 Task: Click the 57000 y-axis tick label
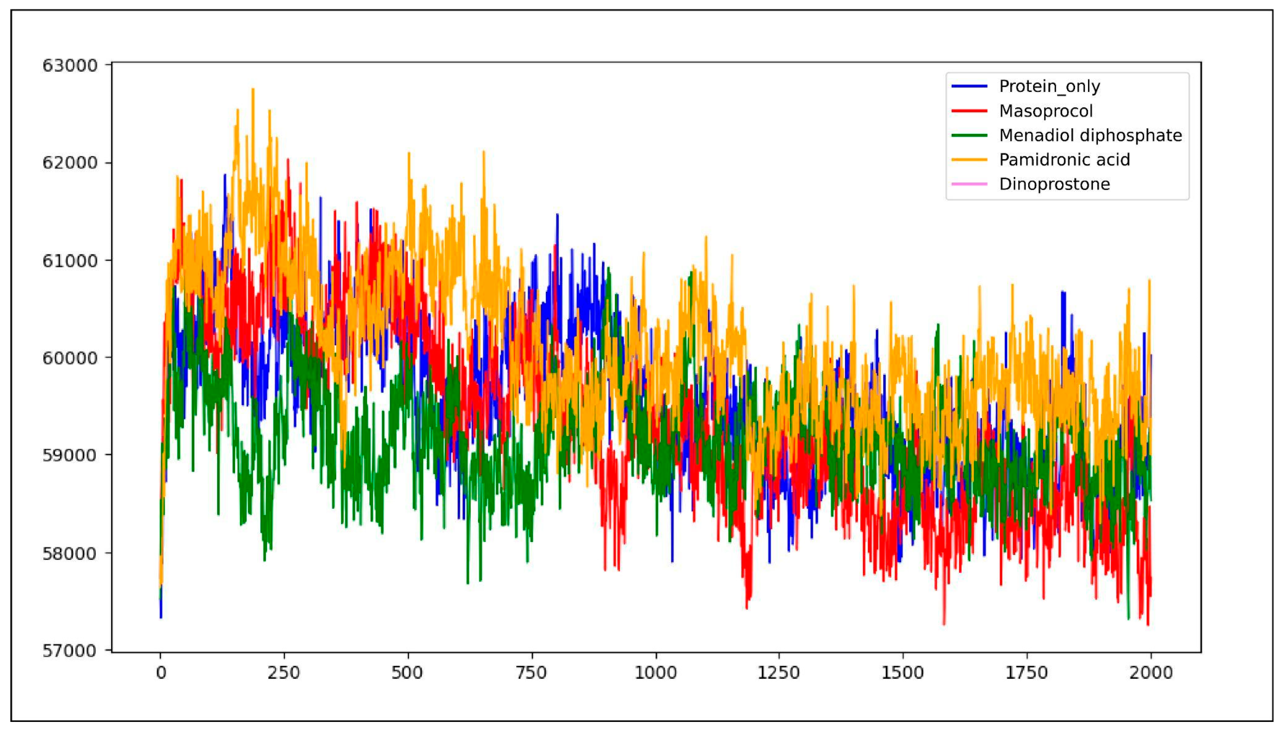pyautogui.click(x=70, y=651)
